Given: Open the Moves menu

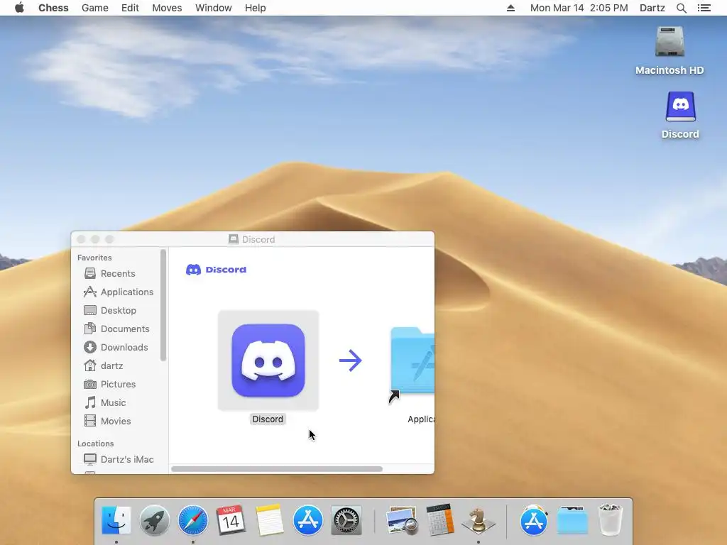Looking at the screenshot, I should [167, 8].
